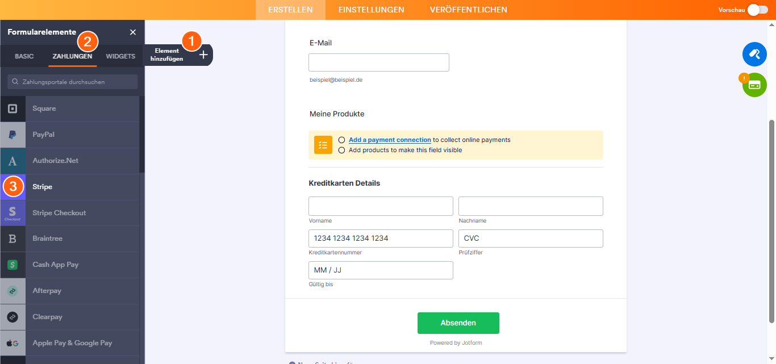
Task: Select the 'Add products' radio circle
Action: click(x=341, y=150)
